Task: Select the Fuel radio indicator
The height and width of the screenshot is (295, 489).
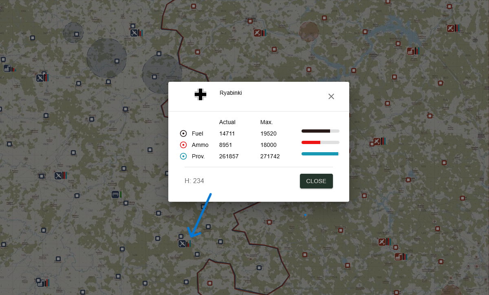Action: 183,133
